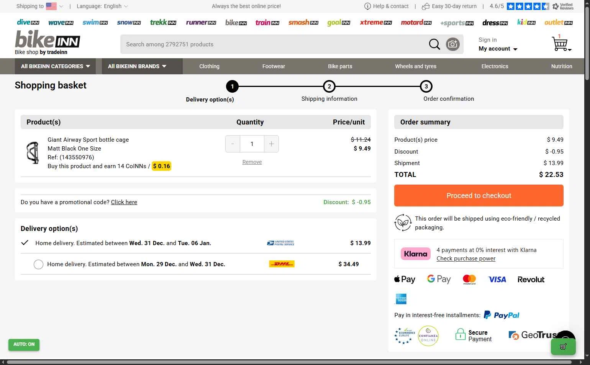Remove the bottle cage from basket

point(252,162)
